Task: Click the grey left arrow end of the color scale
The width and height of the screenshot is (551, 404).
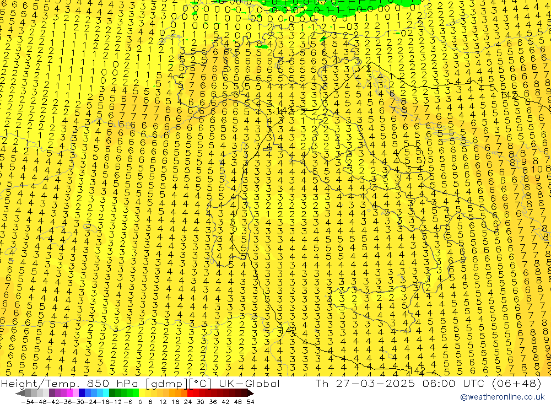Action: tap(20, 393)
